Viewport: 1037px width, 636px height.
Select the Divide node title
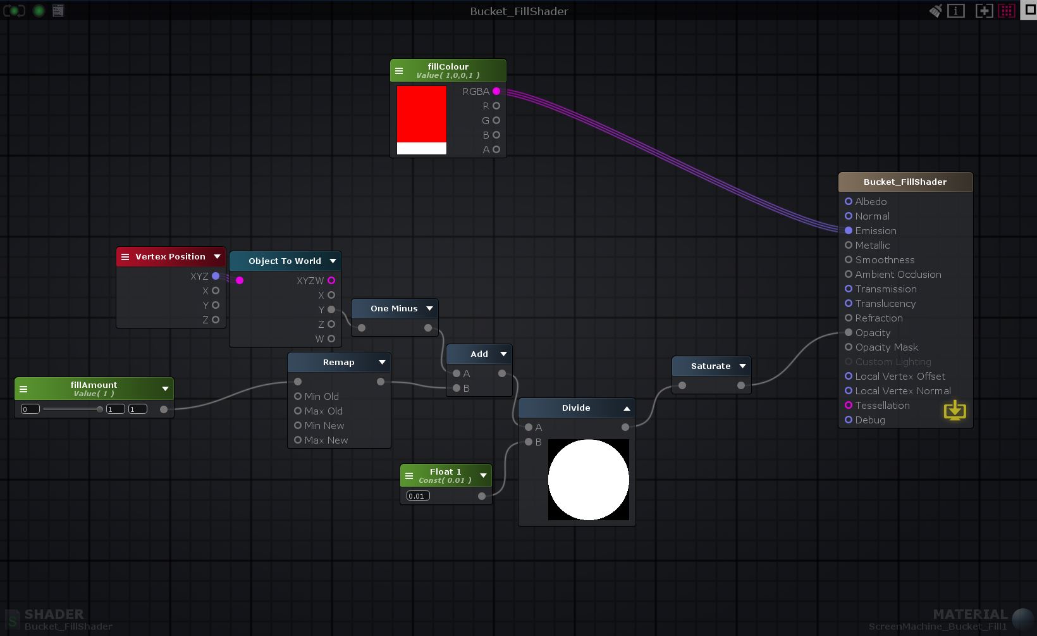click(x=576, y=408)
